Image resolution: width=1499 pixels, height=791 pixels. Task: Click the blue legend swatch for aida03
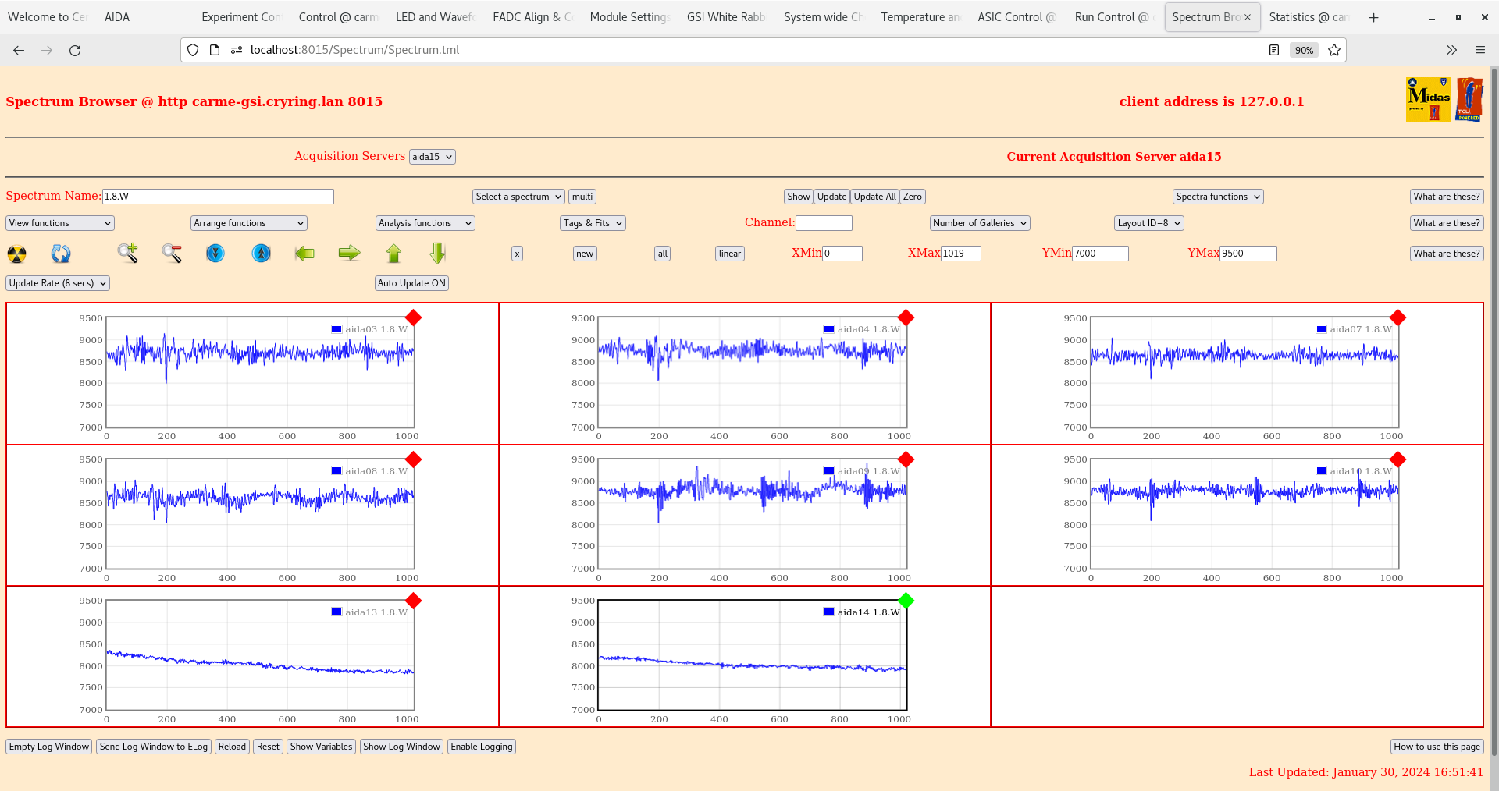click(336, 329)
